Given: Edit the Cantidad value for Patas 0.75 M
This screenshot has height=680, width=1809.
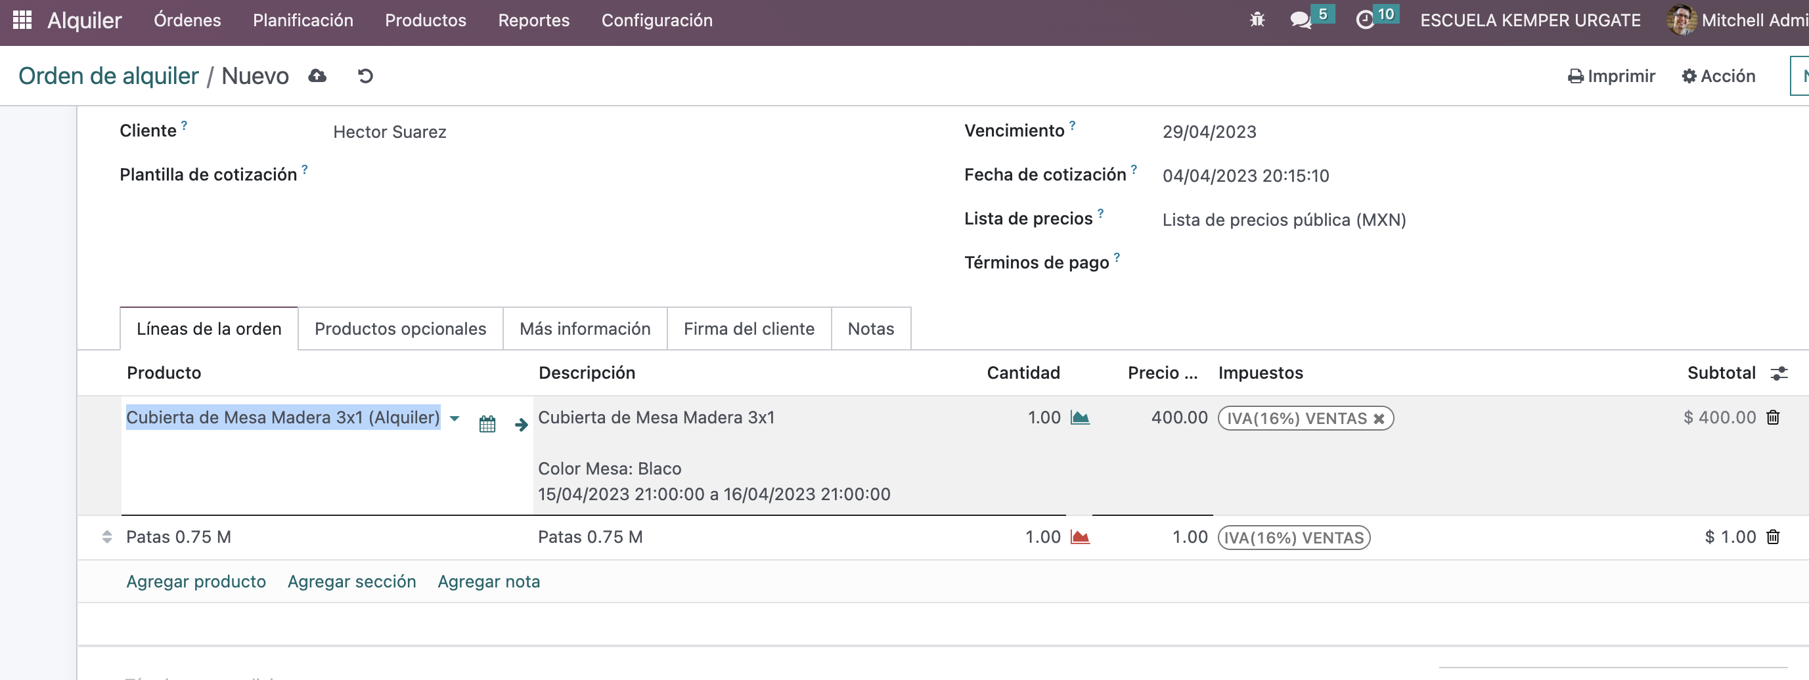Looking at the screenshot, I should pyautogui.click(x=1042, y=537).
